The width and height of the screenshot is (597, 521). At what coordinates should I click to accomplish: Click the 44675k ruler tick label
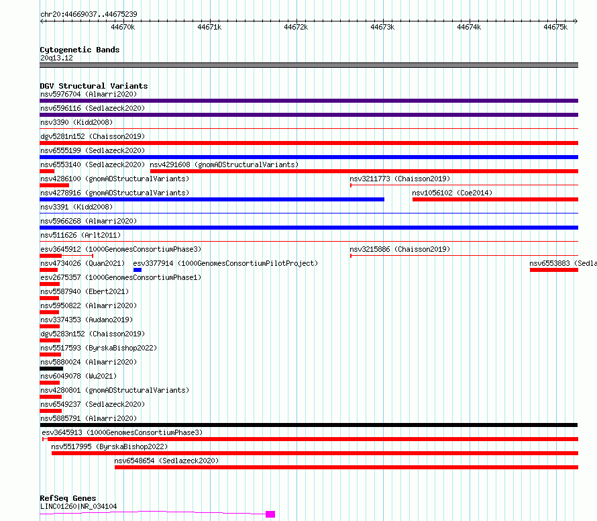point(555,27)
